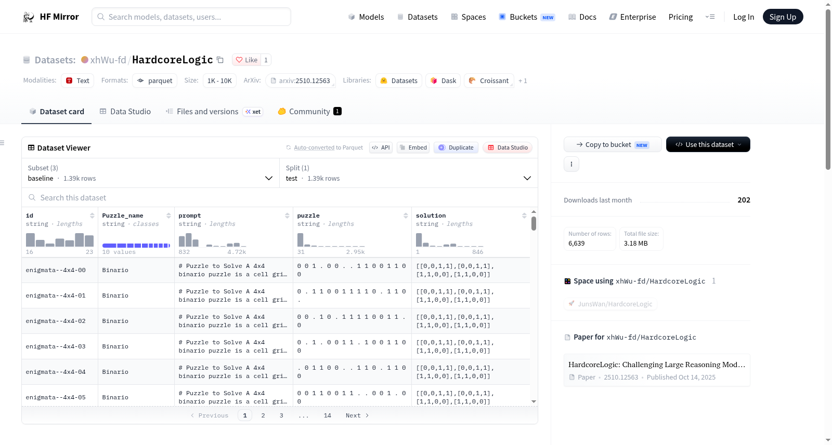
Task: Open the Community tab
Action: [x=309, y=111]
